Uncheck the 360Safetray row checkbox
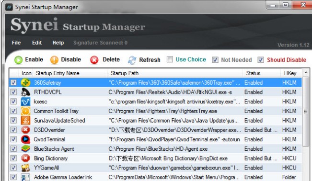 [x=13, y=82]
